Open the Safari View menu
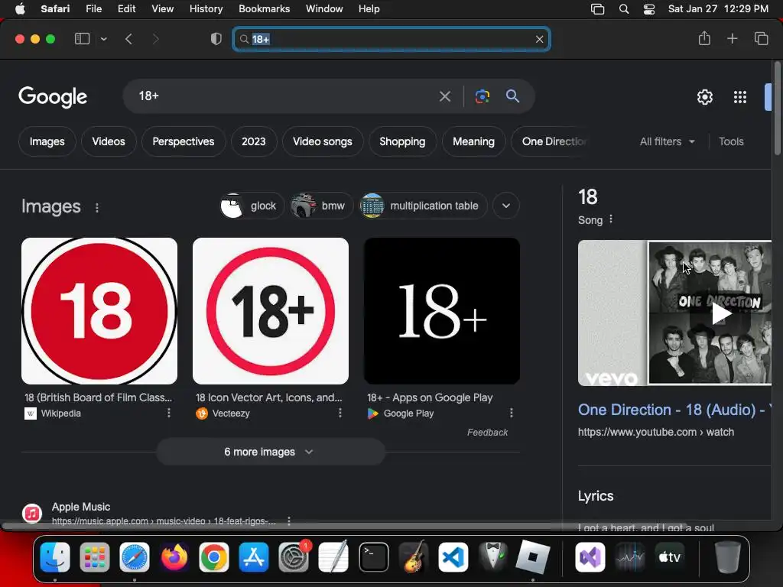Image resolution: width=783 pixels, height=587 pixels. [x=162, y=8]
